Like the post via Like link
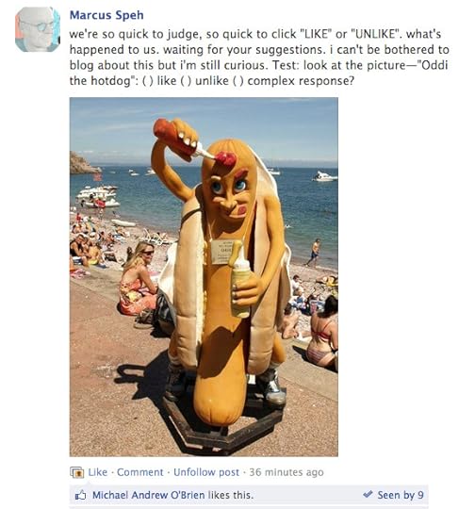475x509 pixels. (98, 472)
